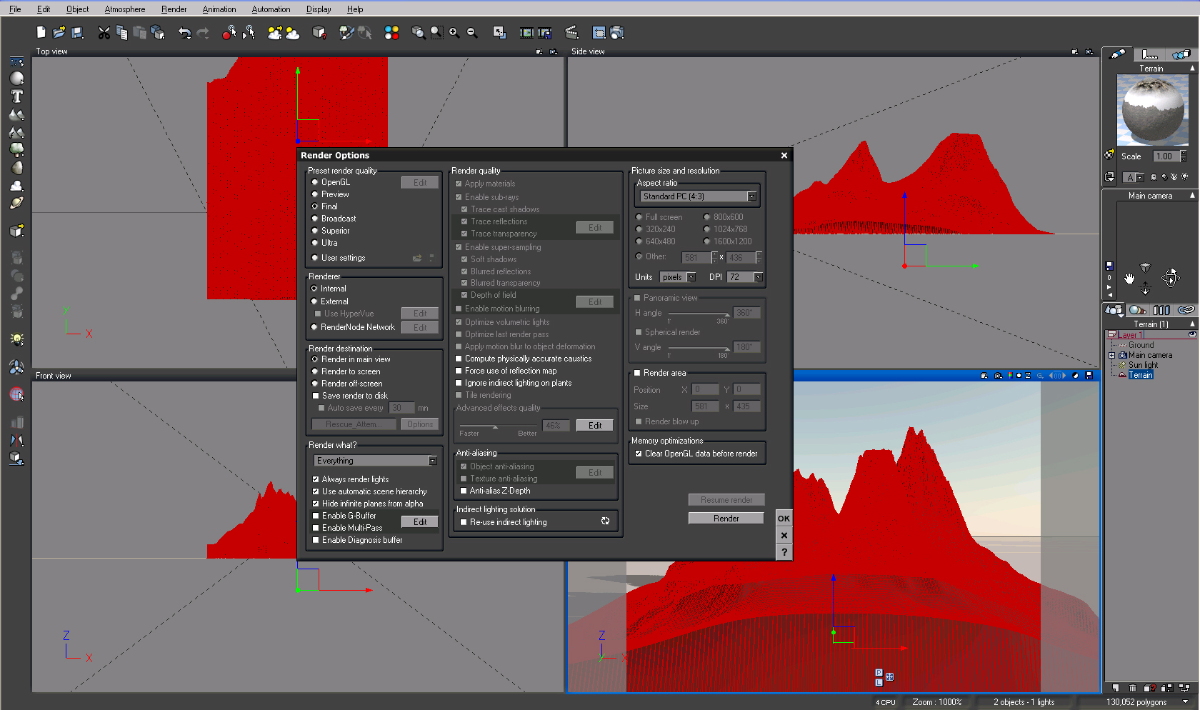Image resolution: width=1200 pixels, height=710 pixels.
Task: Select the camera pan hand tool
Action: [1129, 278]
